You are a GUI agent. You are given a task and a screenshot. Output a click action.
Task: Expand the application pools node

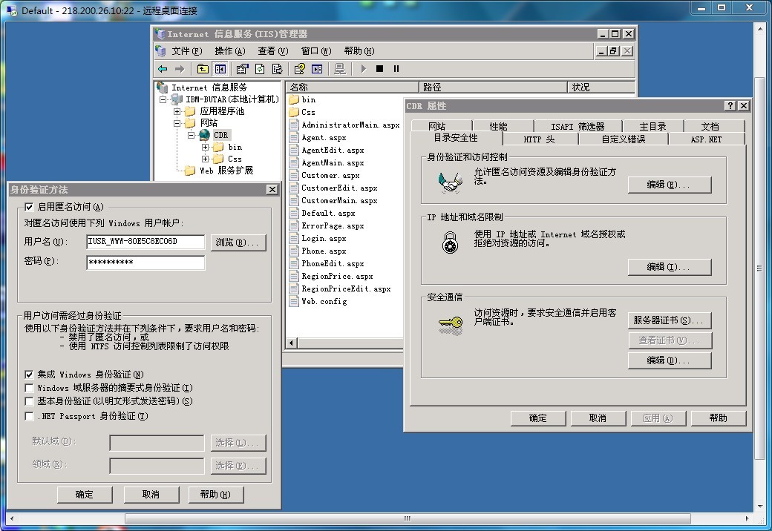[x=177, y=111]
